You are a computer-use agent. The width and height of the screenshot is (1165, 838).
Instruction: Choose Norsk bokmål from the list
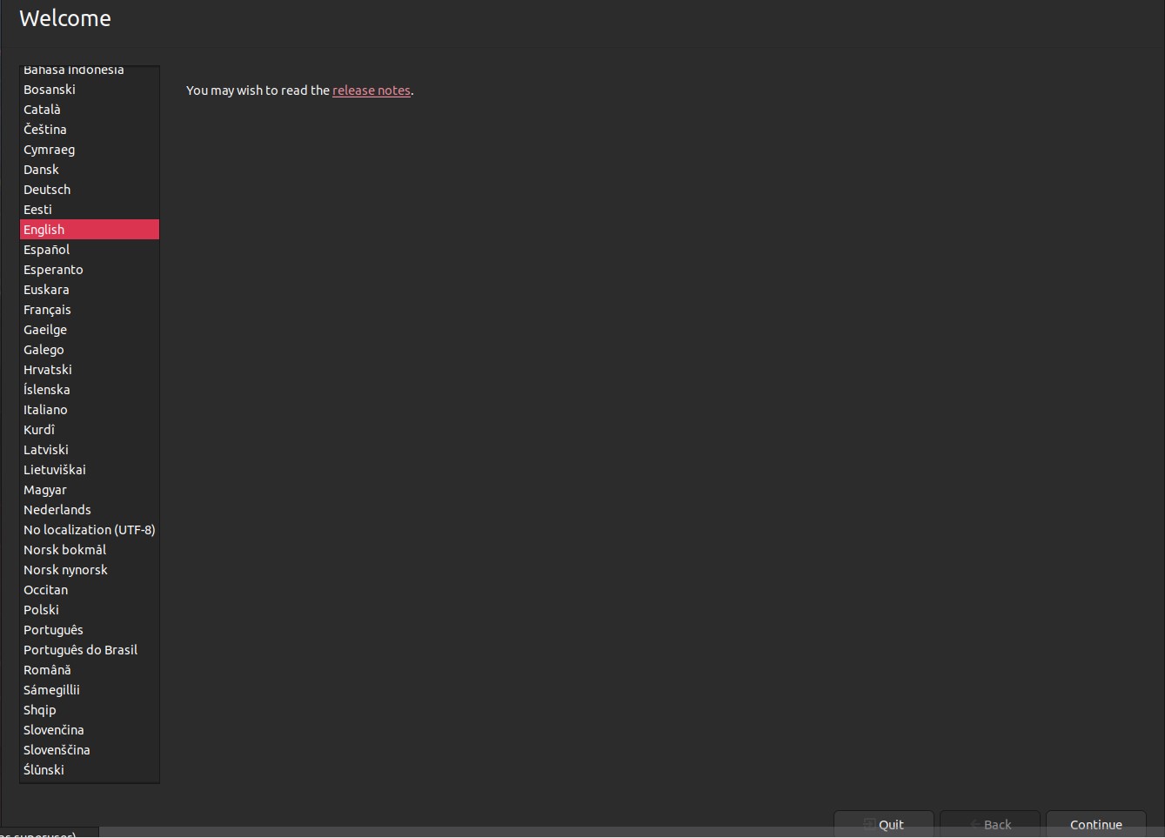pyautogui.click(x=64, y=549)
